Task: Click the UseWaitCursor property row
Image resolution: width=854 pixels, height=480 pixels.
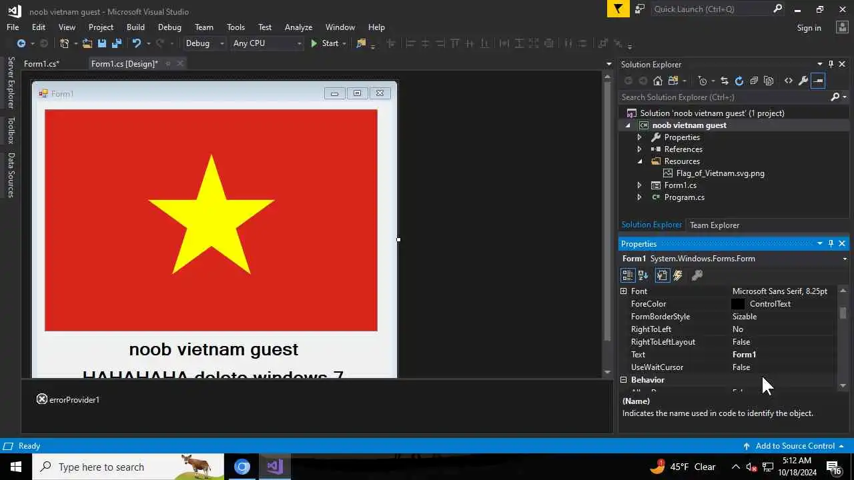Action: point(728,367)
